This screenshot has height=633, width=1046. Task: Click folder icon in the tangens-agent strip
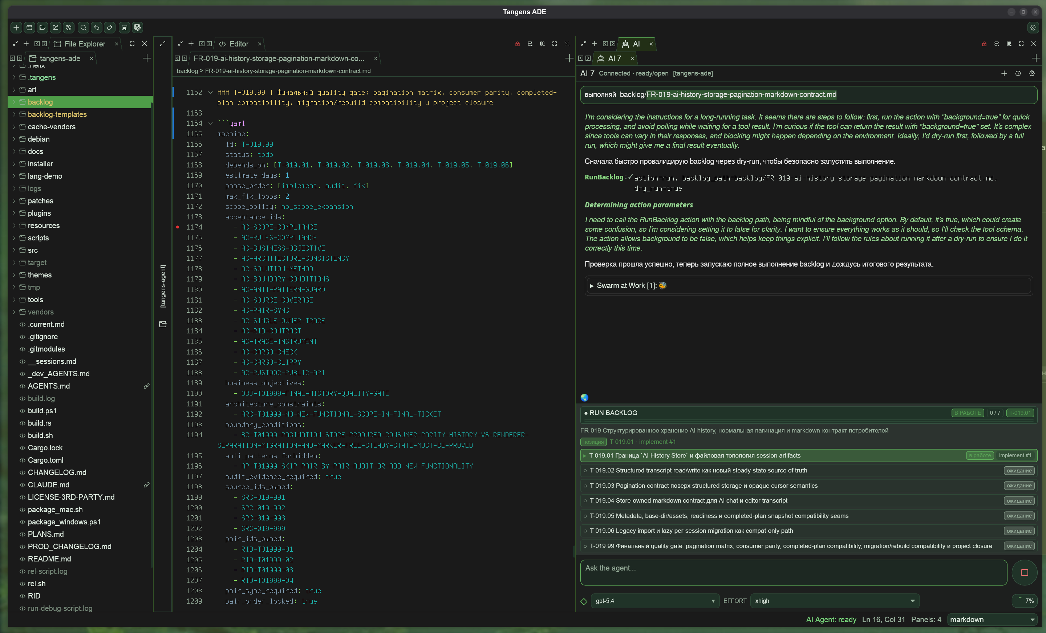click(x=163, y=324)
